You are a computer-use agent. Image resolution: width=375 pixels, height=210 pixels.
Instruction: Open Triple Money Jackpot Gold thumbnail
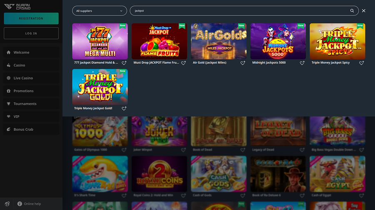(100, 87)
